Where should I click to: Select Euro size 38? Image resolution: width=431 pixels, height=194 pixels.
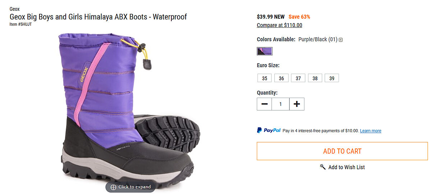315,78
